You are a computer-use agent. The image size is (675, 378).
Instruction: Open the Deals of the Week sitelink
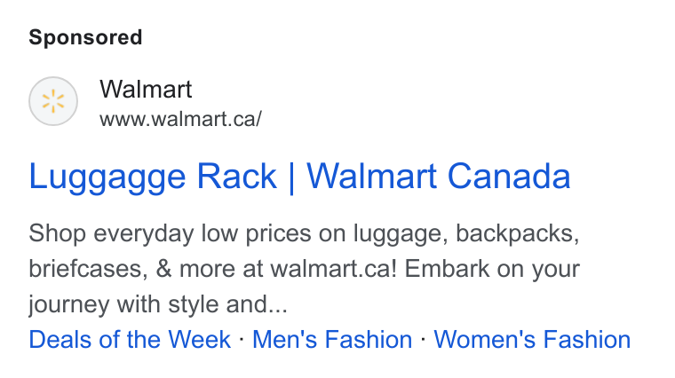pyautogui.click(x=130, y=339)
